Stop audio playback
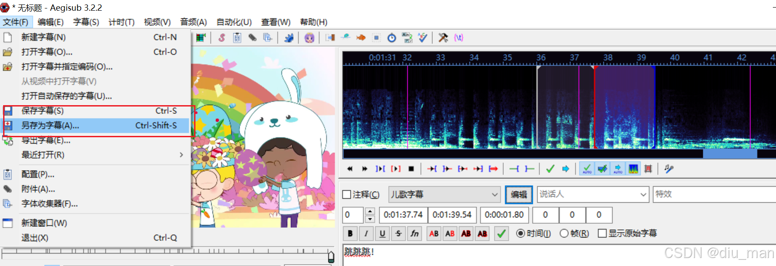This screenshot has height=266, width=776. pos(411,169)
